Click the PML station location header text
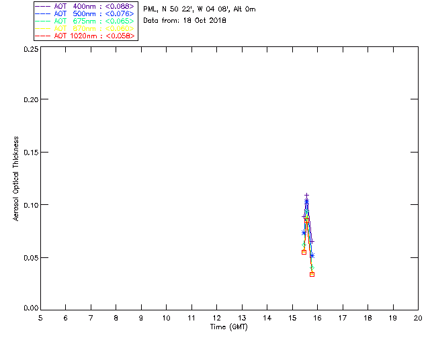430x344 pixels. (x=200, y=9)
